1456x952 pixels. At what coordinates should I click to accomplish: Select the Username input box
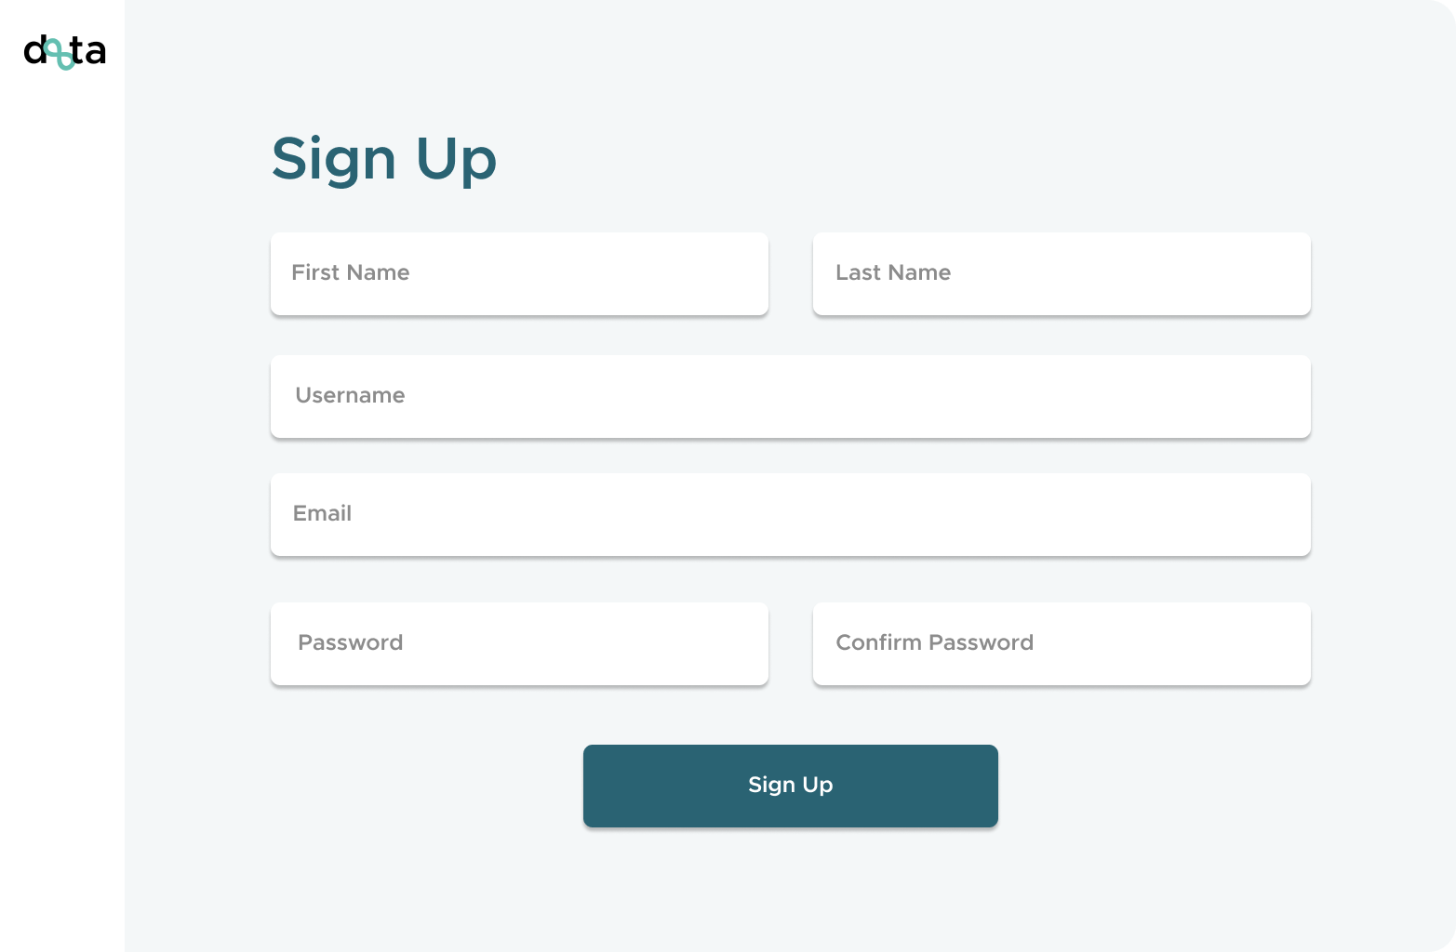pos(791,396)
